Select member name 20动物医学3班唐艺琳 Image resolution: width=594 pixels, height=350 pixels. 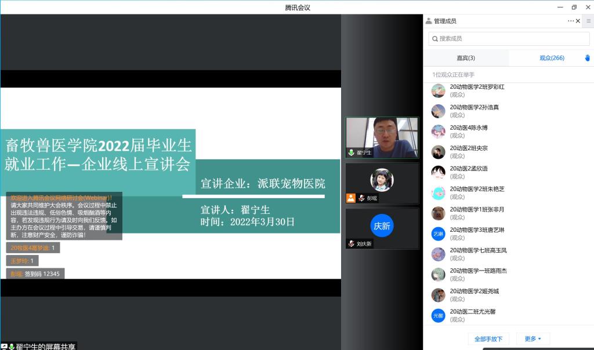[x=477, y=229]
